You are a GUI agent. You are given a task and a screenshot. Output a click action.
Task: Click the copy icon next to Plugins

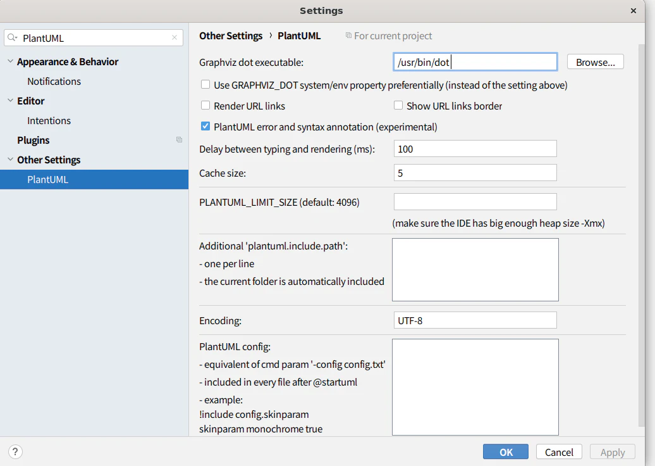click(x=179, y=140)
